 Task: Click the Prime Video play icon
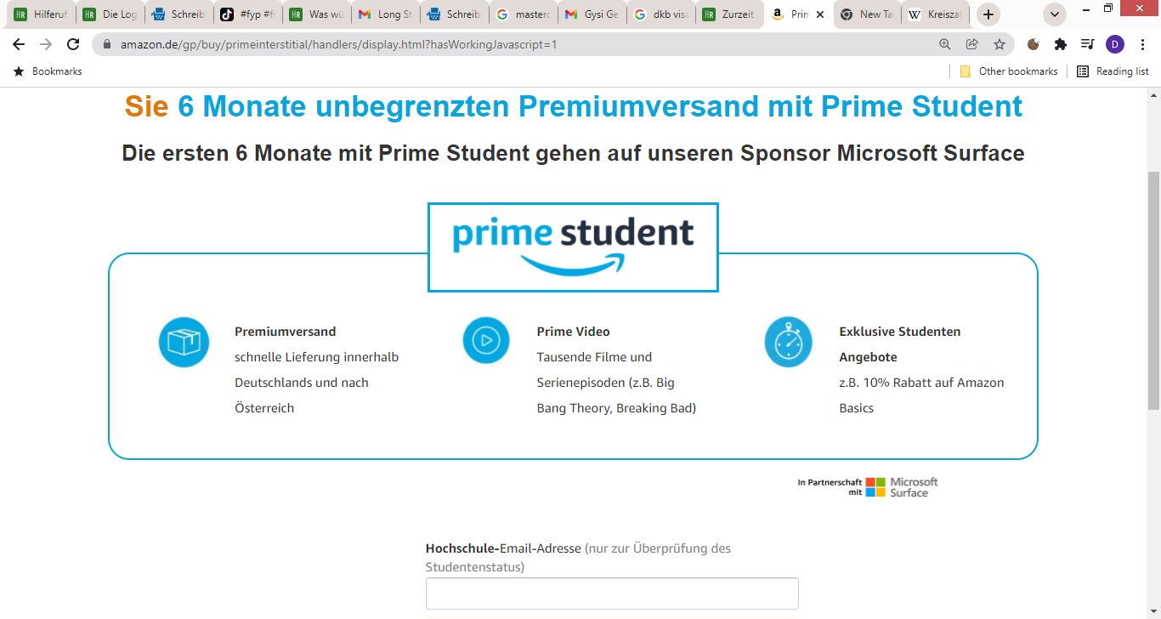(x=486, y=342)
